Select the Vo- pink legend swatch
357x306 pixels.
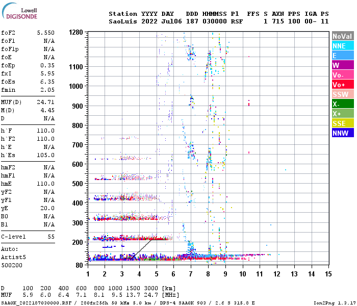[x=343, y=75]
